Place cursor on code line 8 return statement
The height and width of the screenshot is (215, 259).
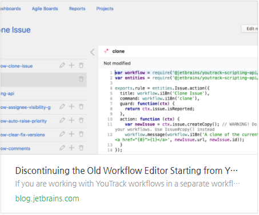[x=160, y=109]
